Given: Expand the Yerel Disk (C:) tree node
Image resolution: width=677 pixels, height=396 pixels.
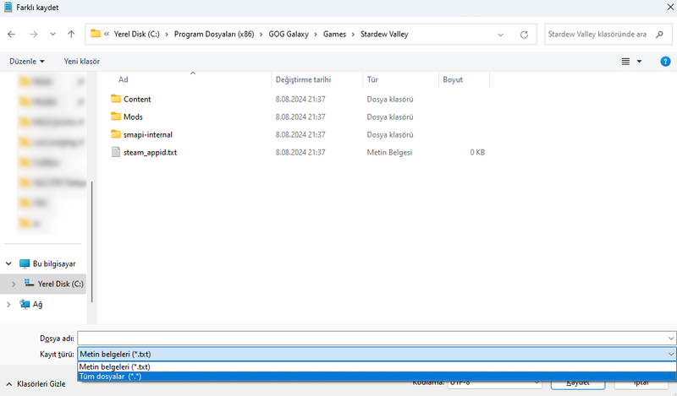Looking at the screenshot, I should [x=14, y=284].
